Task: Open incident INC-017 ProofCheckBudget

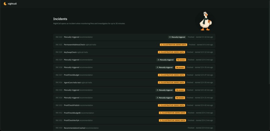Action: [134, 75]
